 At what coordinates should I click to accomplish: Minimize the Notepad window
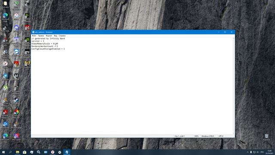(x=219, y=32)
